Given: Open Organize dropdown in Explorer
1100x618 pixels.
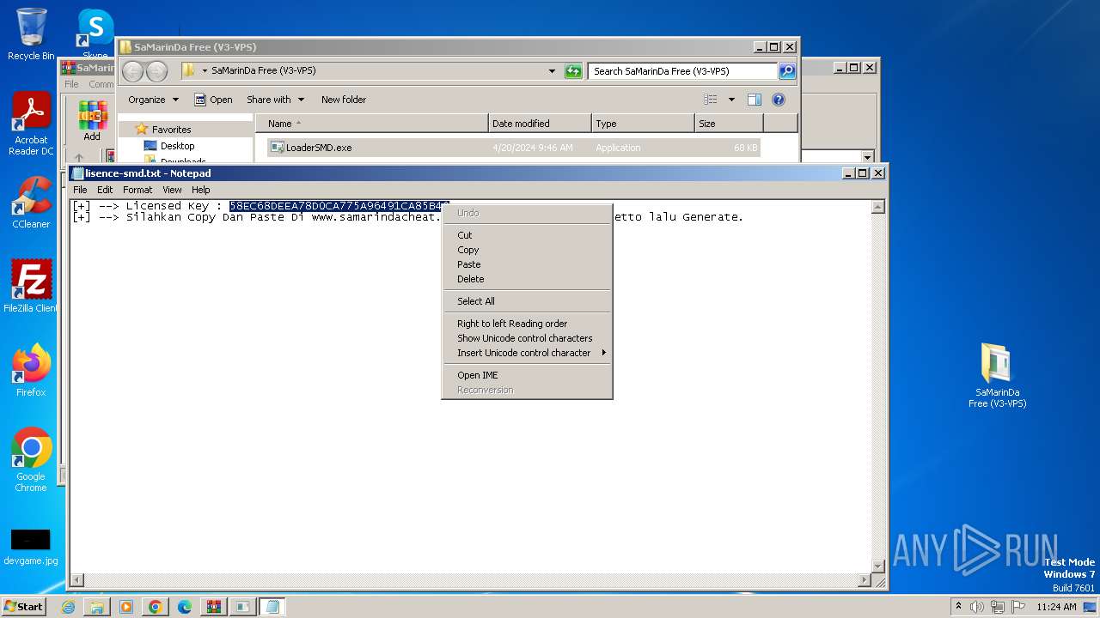Looking at the screenshot, I should coord(154,100).
